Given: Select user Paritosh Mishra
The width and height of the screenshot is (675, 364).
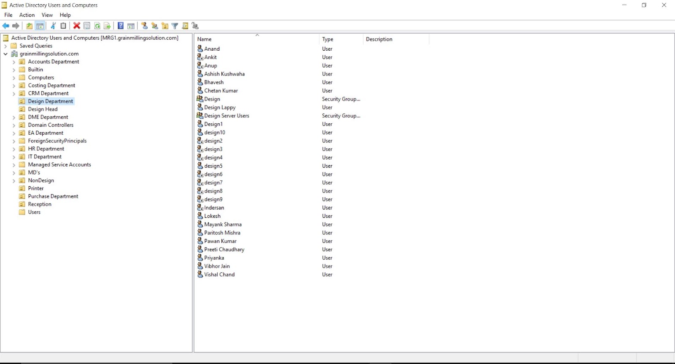Looking at the screenshot, I should pos(222,233).
